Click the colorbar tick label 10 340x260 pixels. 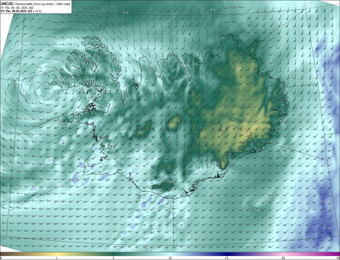170,258
